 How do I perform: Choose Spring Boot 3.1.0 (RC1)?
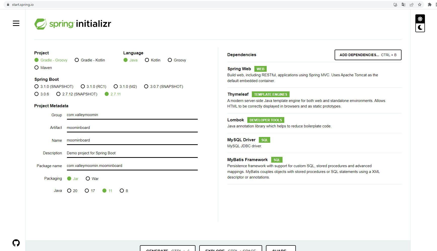point(93,86)
